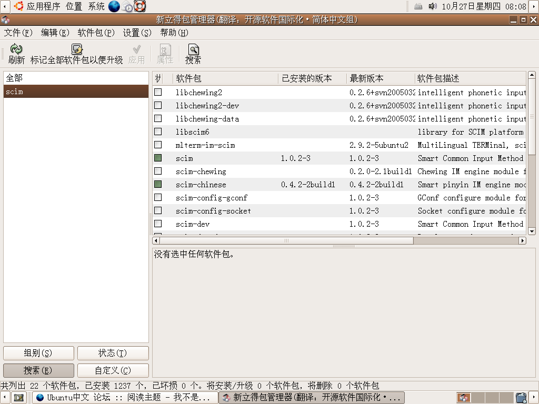Open the 设置(S) menu

pyautogui.click(x=137, y=33)
